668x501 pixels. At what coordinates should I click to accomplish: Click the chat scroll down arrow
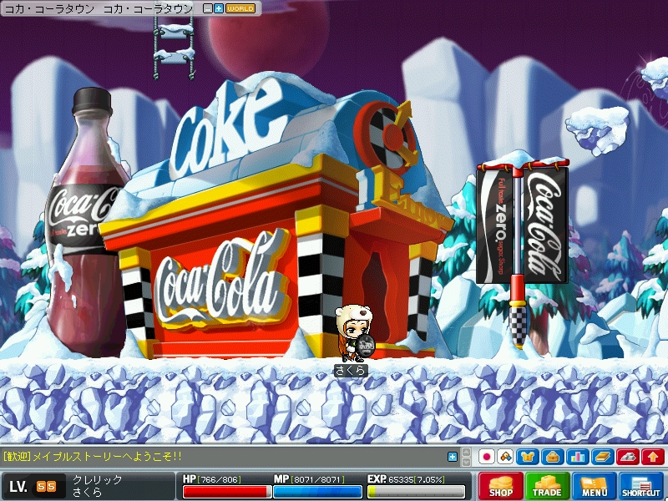tap(467, 462)
